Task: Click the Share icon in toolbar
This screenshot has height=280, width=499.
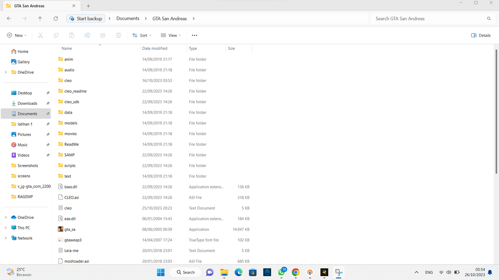Action: pos(103,35)
